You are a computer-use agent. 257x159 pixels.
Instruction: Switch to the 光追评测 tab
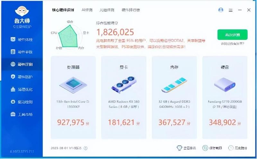107,10
